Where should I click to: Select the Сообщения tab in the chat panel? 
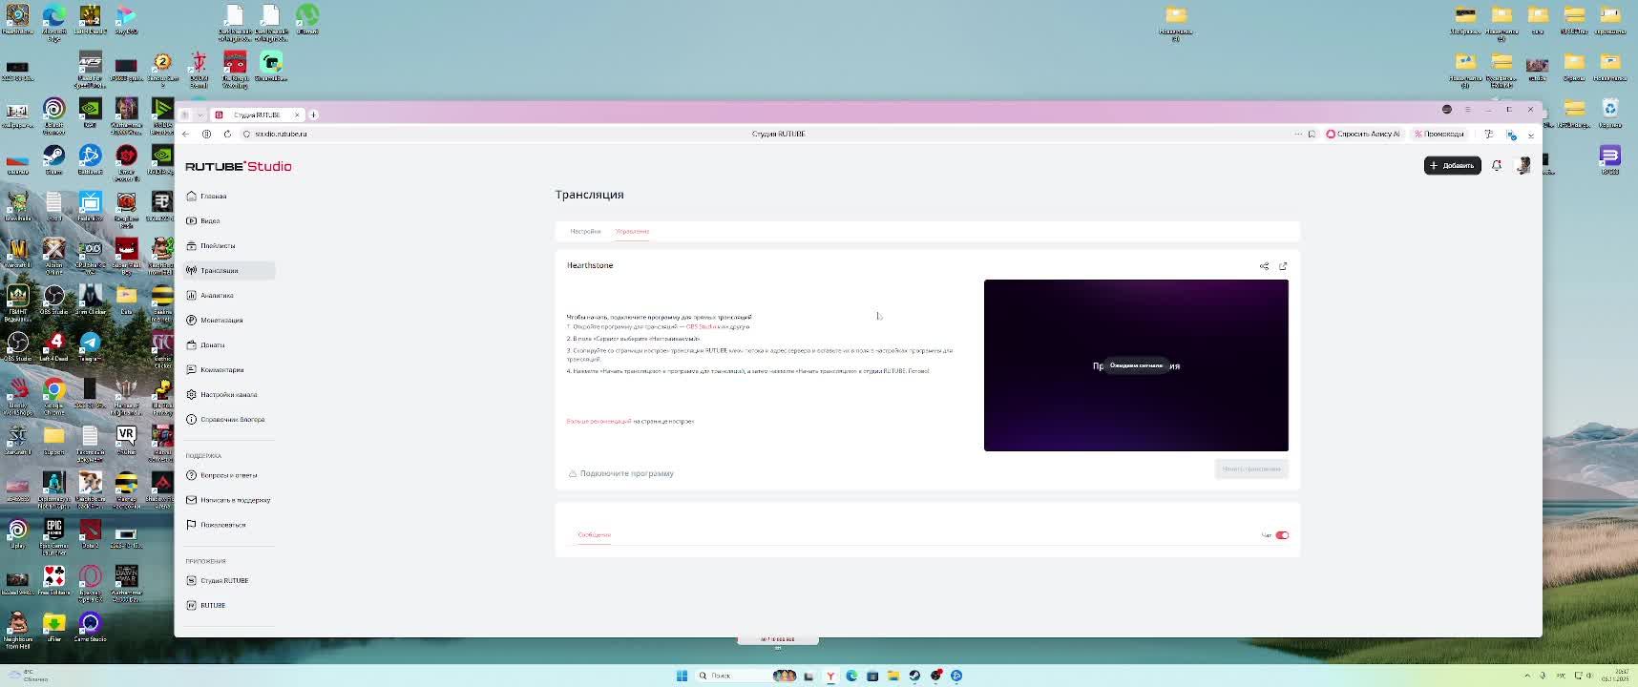[594, 534]
